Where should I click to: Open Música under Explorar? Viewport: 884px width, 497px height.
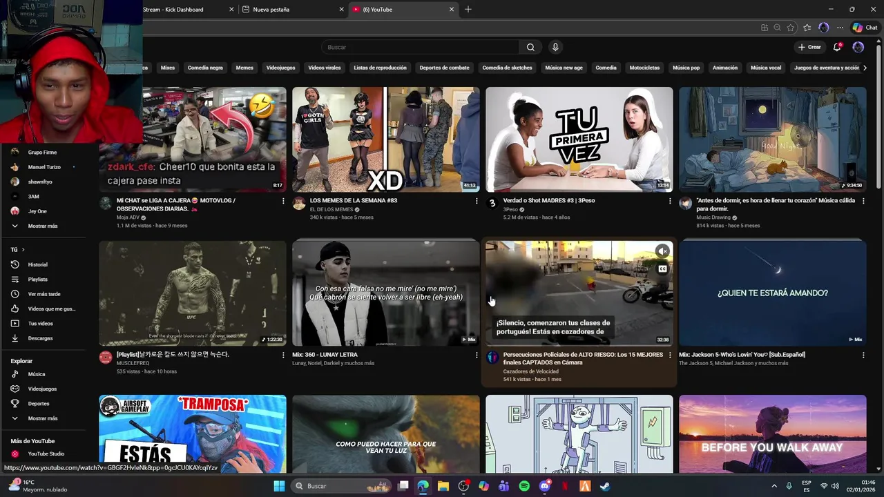pyautogui.click(x=44, y=374)
